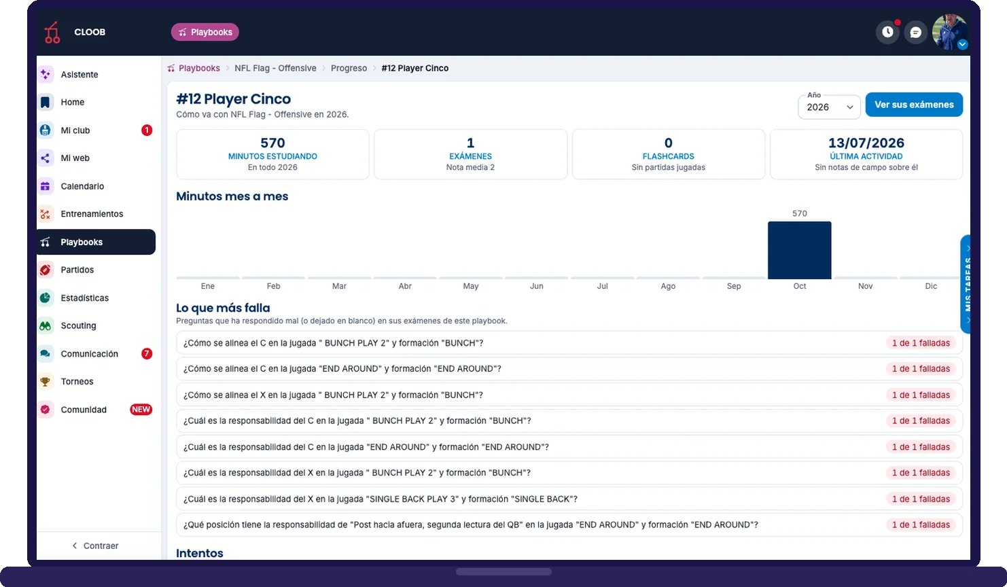Go to Playbooks breadcrumb link

(194, 68)
